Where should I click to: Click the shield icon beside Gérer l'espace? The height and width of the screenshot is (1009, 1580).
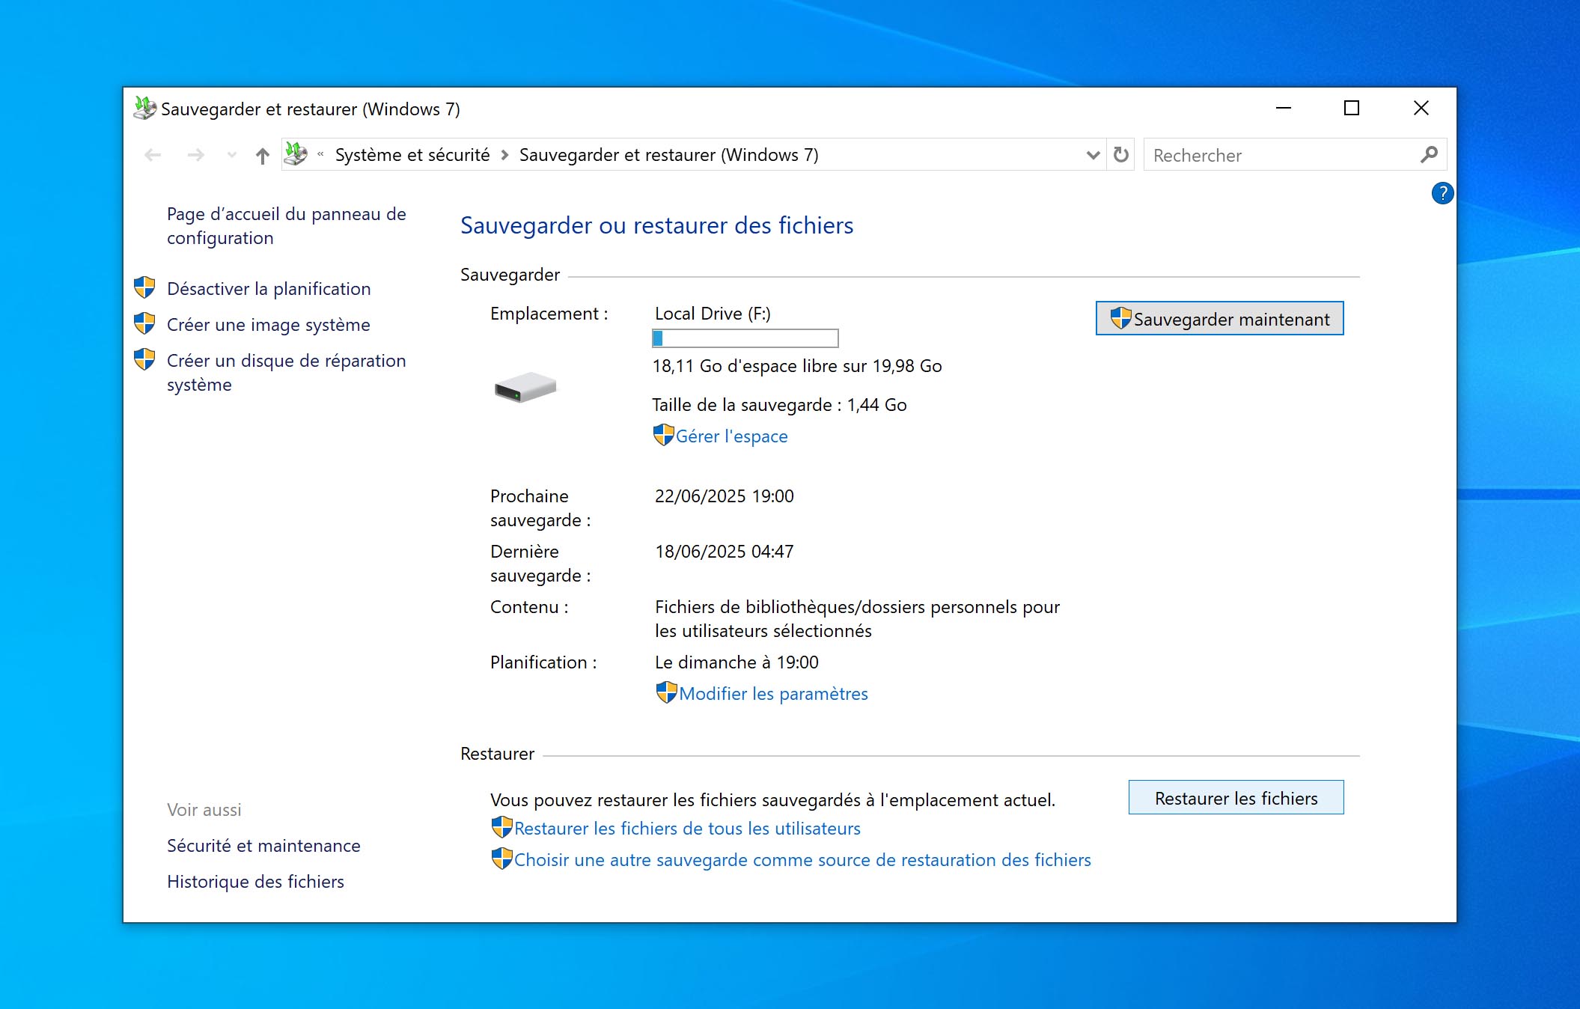click(663, 435)
